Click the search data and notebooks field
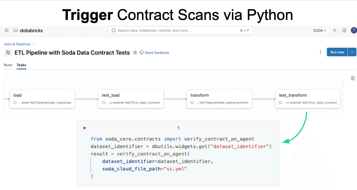Screen dimensions: 357x190 (x=180, y=30)
